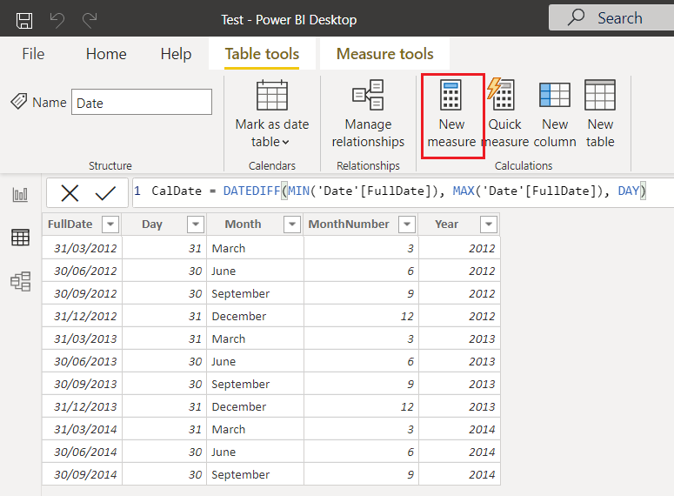The height and width of the screenshot is (496, 674).
Task: Create a New measure
Action: (451, 116)
